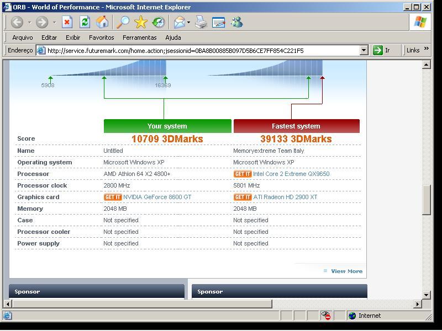The width and height of the screenshot is (442, 331).
Task: Click the Mail envelope icon
Action: click(x=179, y=22)
